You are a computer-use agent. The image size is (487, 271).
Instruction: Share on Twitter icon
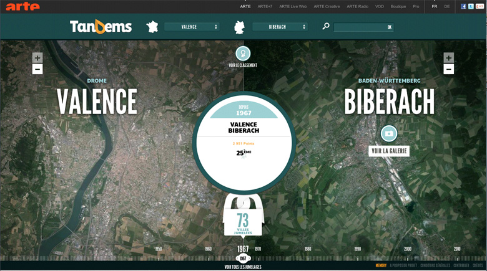tap(471, 6)
